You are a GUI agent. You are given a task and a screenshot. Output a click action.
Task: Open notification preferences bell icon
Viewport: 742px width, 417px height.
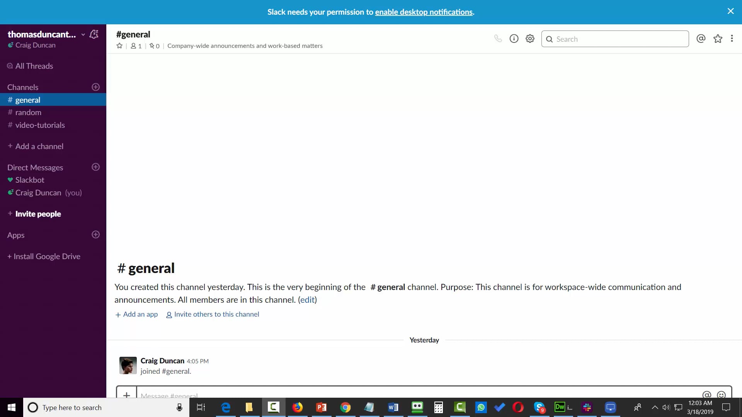(x=94, y=34)
